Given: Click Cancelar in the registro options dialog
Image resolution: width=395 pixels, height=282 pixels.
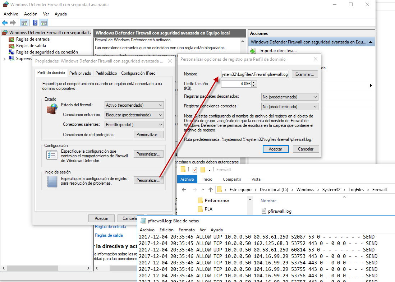Looking at the screenshot, I should [x=306, y=149].
